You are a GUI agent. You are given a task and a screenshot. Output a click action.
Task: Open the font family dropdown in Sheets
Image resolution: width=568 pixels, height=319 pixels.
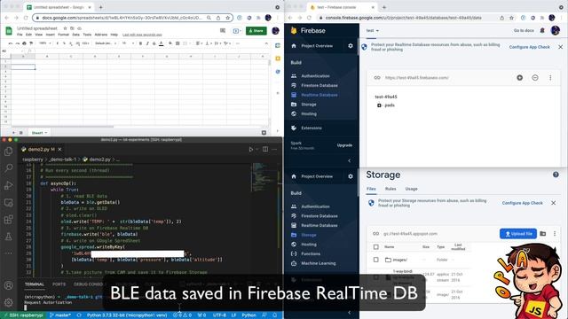106,43
